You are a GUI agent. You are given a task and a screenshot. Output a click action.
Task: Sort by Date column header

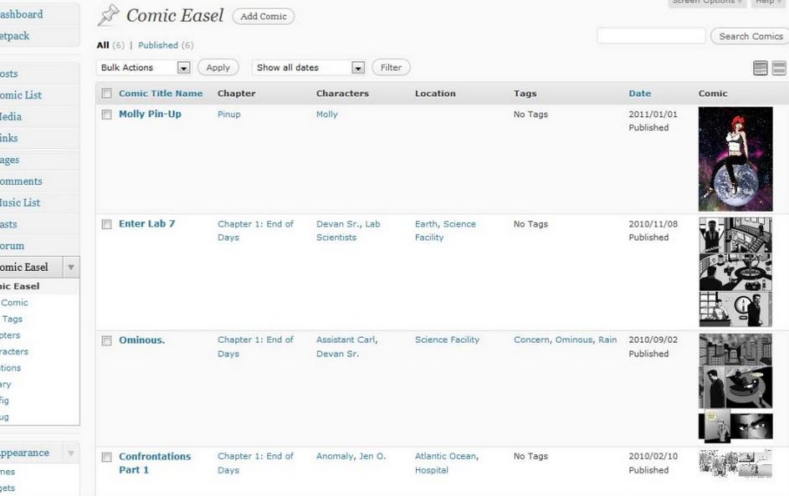coord(639,94)
